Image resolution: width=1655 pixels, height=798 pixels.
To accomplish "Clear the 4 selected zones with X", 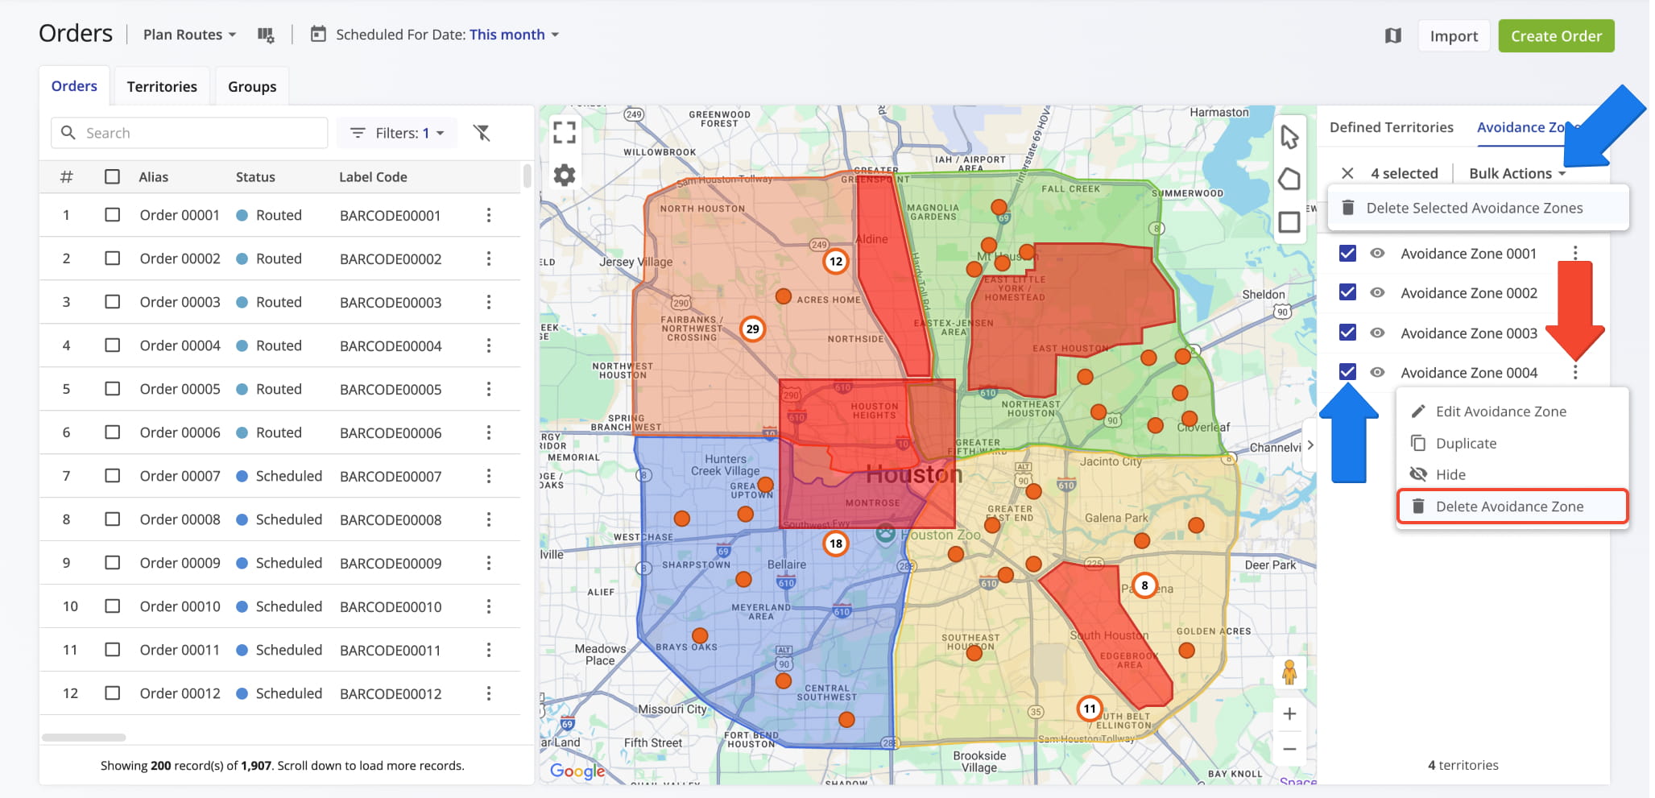I will tap(1347, 173).
